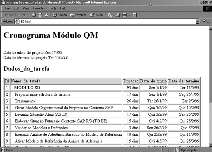Click the Qui 11/3/99 end date
The image size is (212, 152).
184,134
